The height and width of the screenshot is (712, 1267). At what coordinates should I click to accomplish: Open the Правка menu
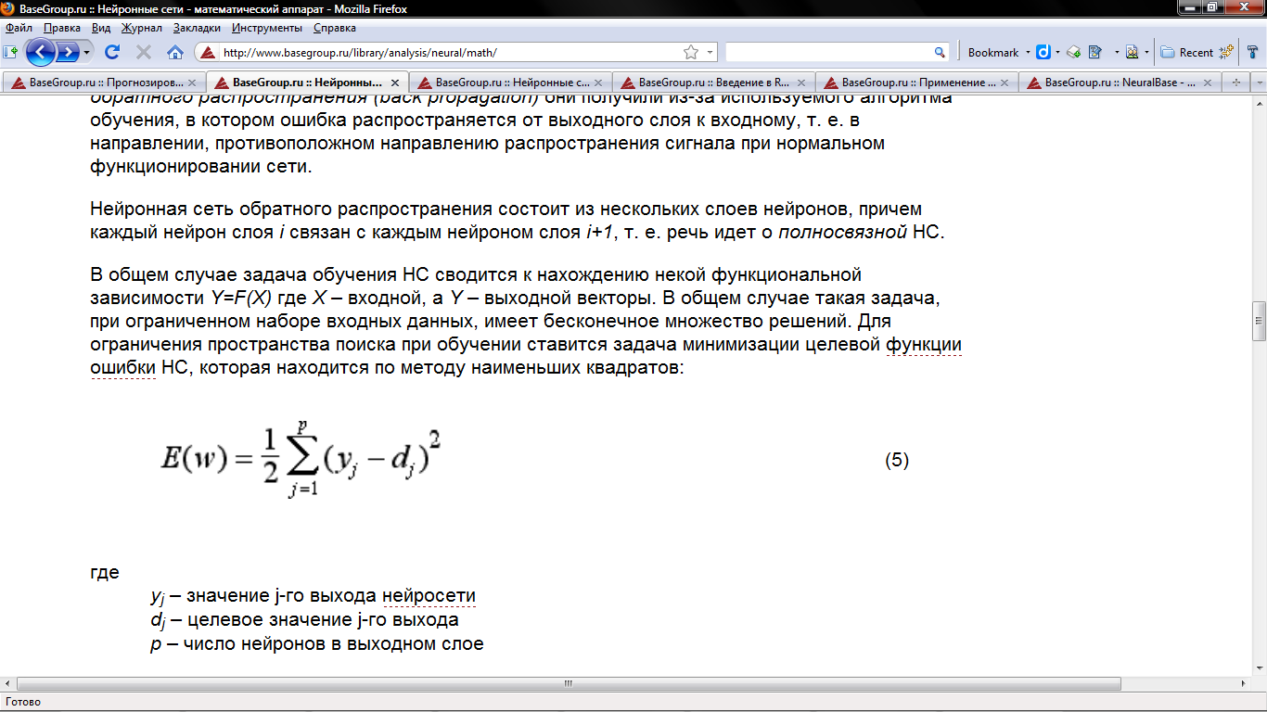coord(62,28)
